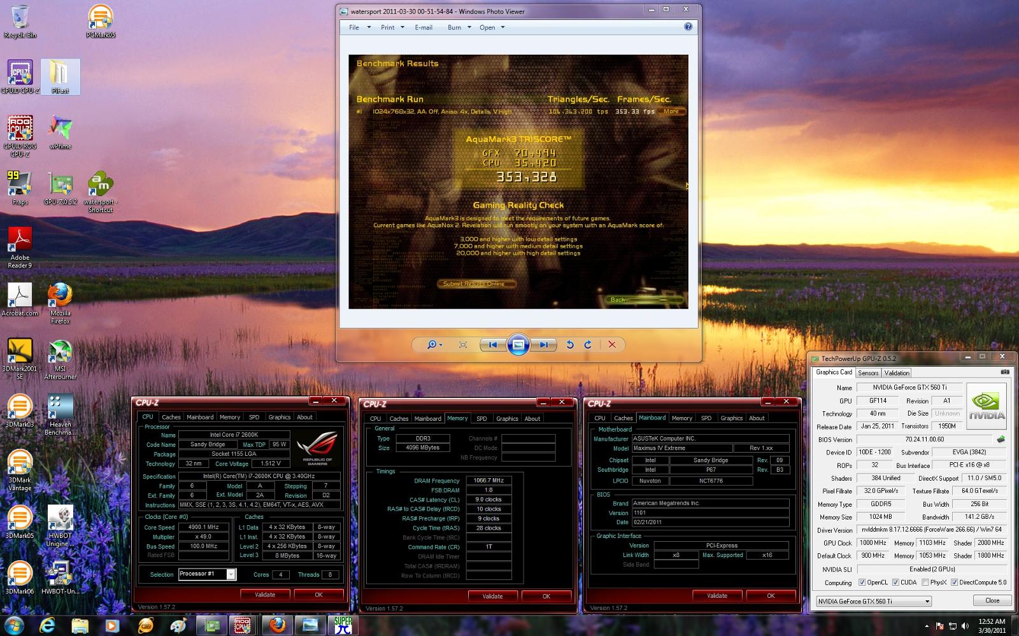Select the Mozilla Firefox desktop shortcut

pyautogui.click(x=60, y=304)
